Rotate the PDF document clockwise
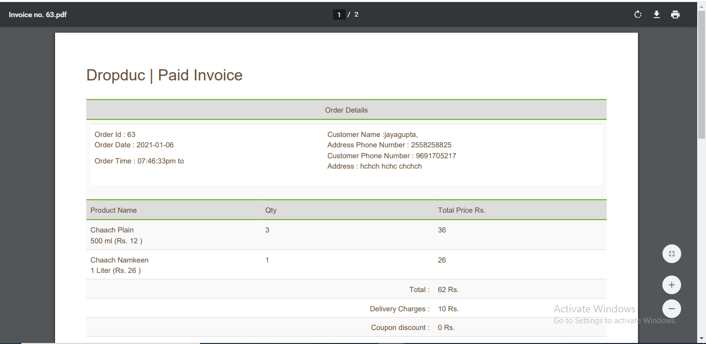The image size is (706, 344). [x=638, y=15]
